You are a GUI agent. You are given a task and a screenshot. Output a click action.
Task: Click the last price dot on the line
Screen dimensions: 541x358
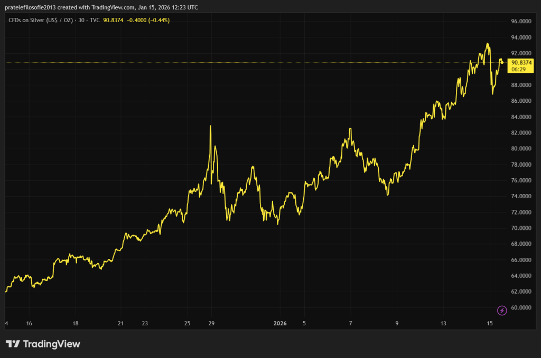pos(502,62)
